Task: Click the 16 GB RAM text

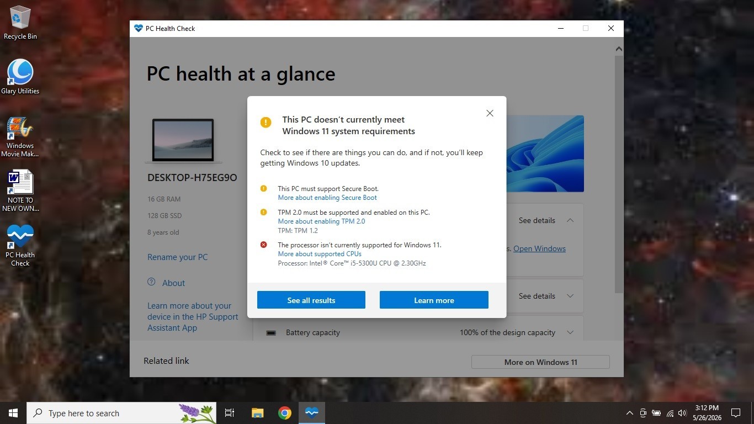Action: (x=164, y=199)
